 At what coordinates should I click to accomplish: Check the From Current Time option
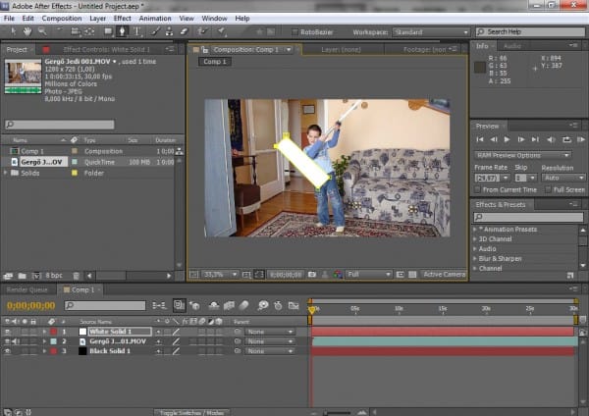click(478, 189)
